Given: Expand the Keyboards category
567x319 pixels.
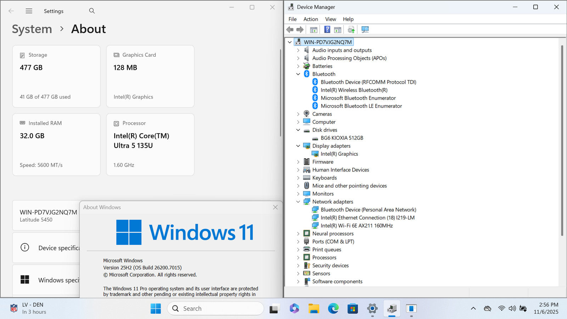Looking at the screenshot, I should pyautogui.click(x=298, y=178).
